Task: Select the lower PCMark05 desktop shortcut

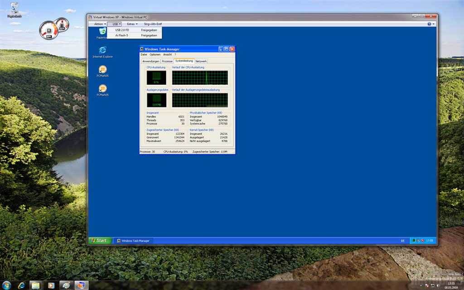Action: point(102,88)
